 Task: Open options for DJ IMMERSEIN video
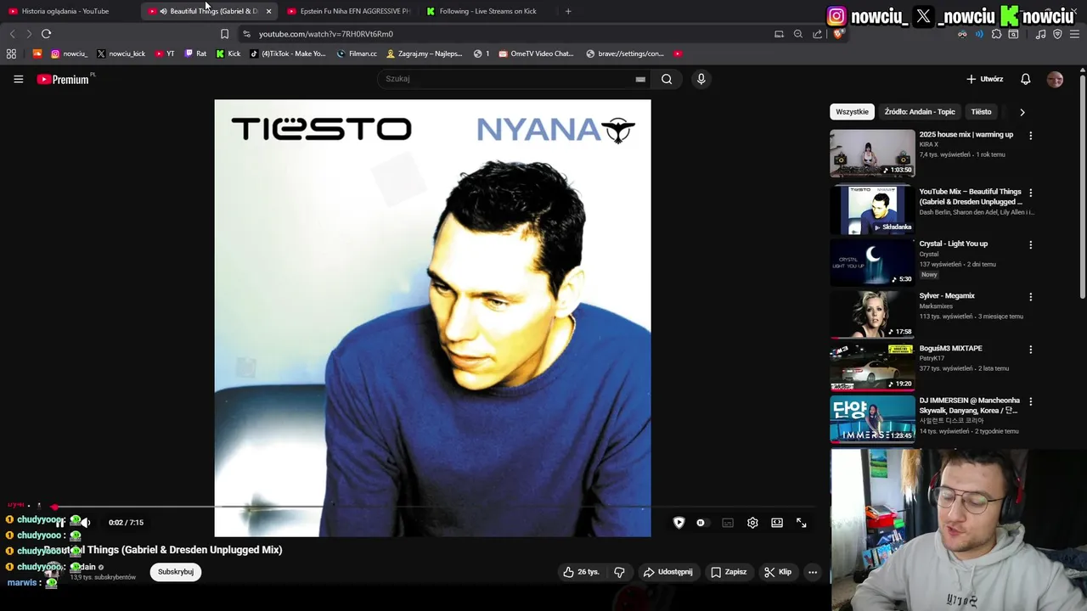coord(1031,402)
